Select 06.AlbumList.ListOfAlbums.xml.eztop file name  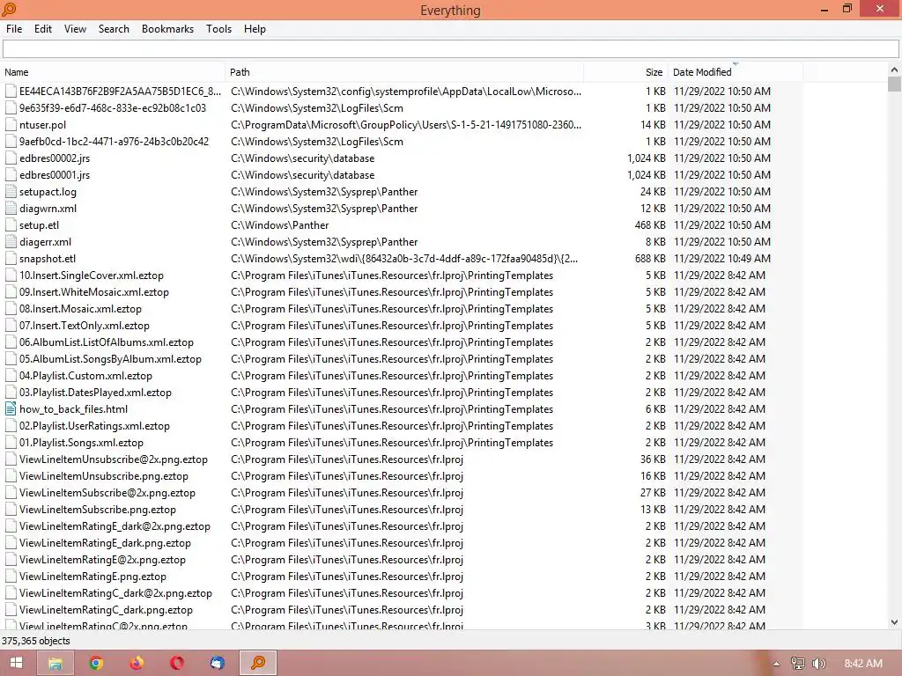107,342
